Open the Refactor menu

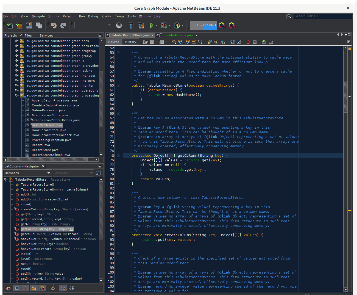click(69, 16)
